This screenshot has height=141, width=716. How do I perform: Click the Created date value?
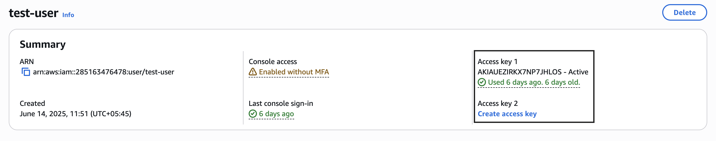(x=75, y=114)
